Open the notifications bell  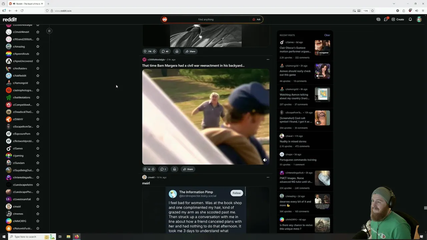point(410,19)
